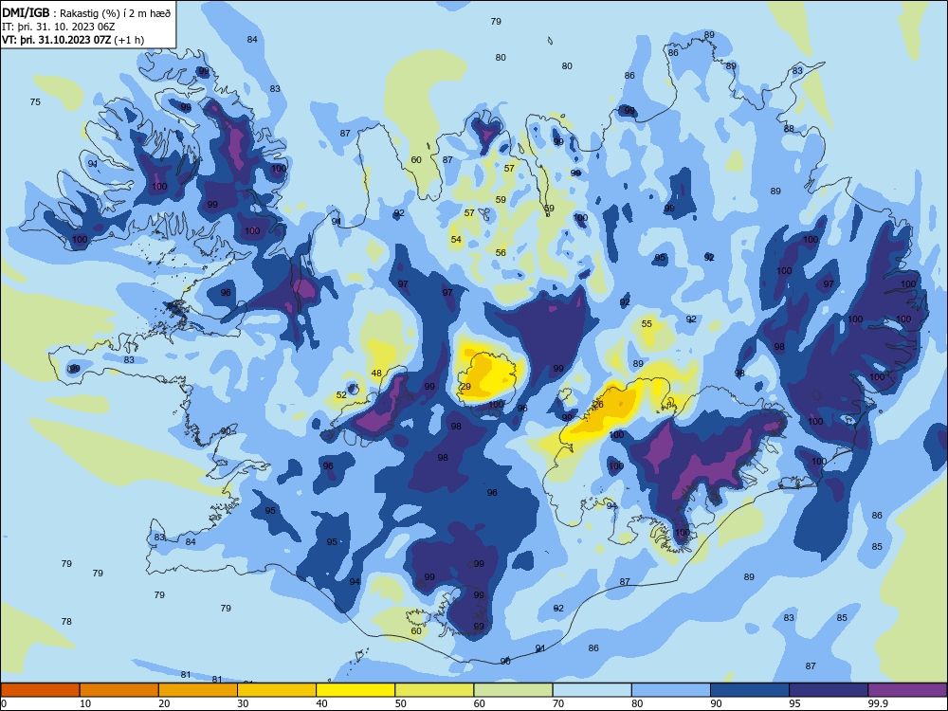
Task: Click the '56' humidity value on map
Action: 501,252
